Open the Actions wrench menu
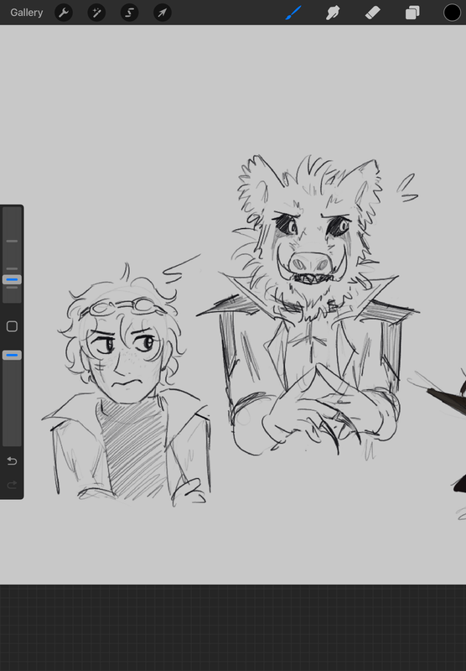The image size is (466, 671). [x=64, y=13]
